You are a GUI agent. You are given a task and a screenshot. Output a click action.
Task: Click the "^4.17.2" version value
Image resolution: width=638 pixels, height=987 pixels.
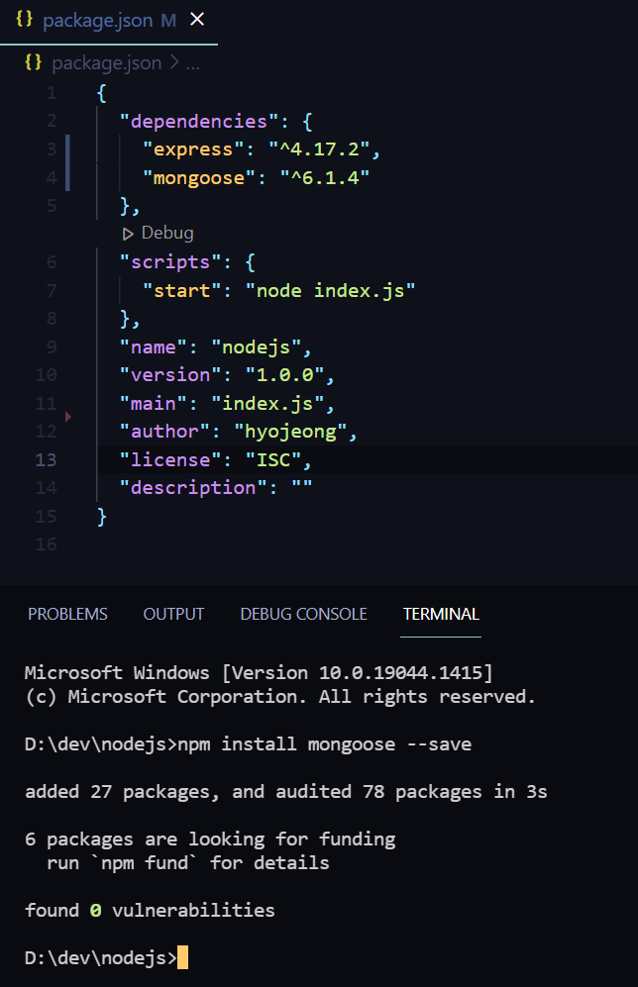click(319, 149)
